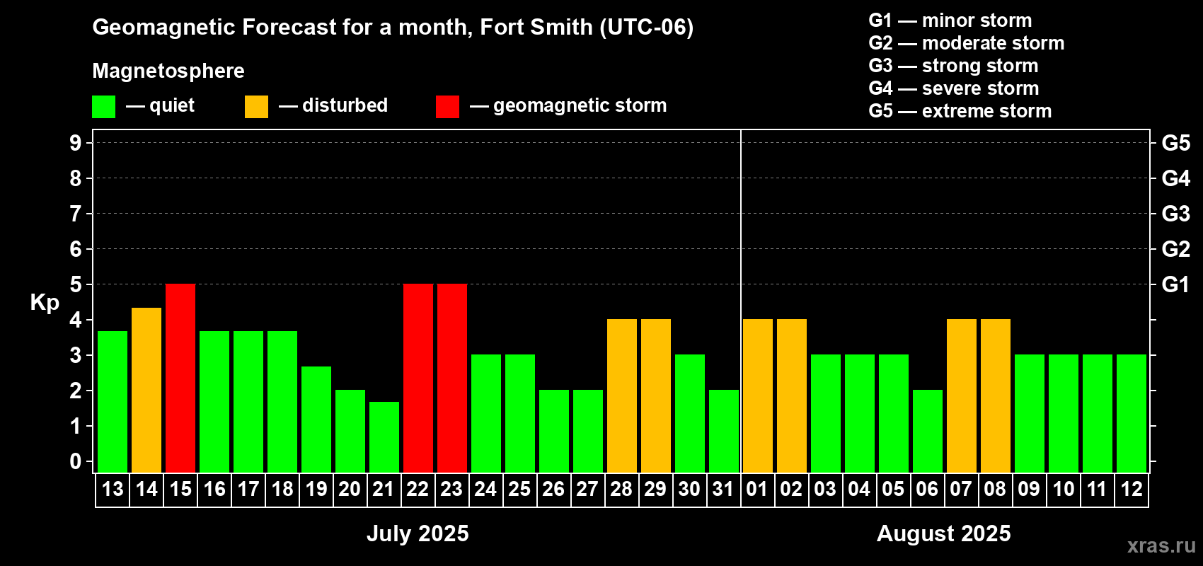The width and height of the screenshot is (1203, 566).
Task: Click the orange bar for July 14
Action: click(x=146, y=390)
